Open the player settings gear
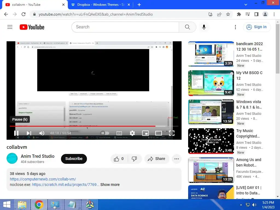The height and width of the screenshot is (210, 280). coord(132,133)
